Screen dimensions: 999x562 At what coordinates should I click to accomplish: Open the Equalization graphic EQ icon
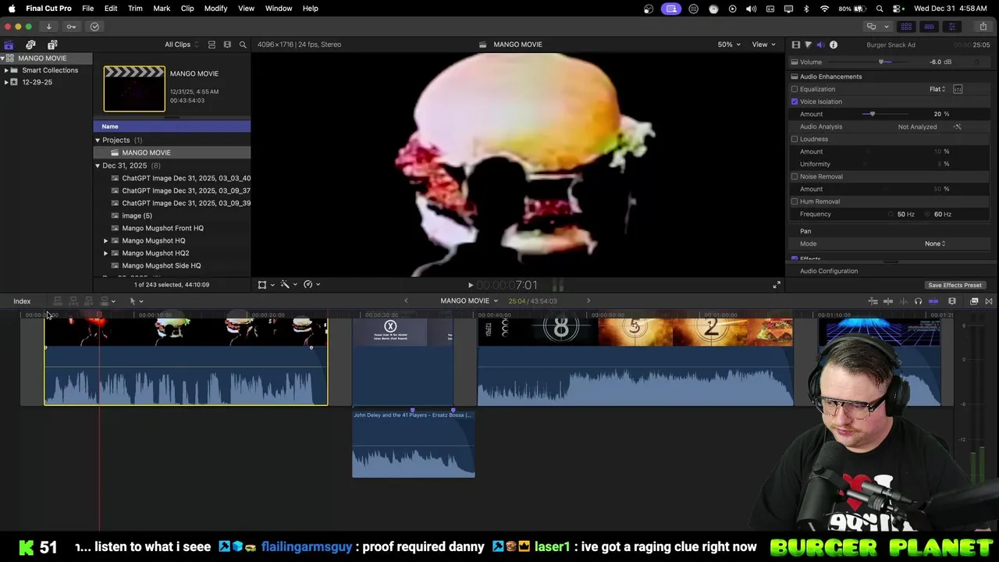click(958, 89)
